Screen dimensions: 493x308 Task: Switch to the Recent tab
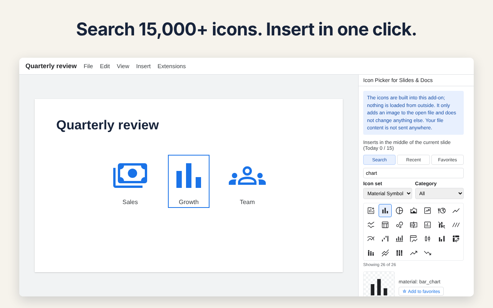pyautogui.click(x=413, y=160)
